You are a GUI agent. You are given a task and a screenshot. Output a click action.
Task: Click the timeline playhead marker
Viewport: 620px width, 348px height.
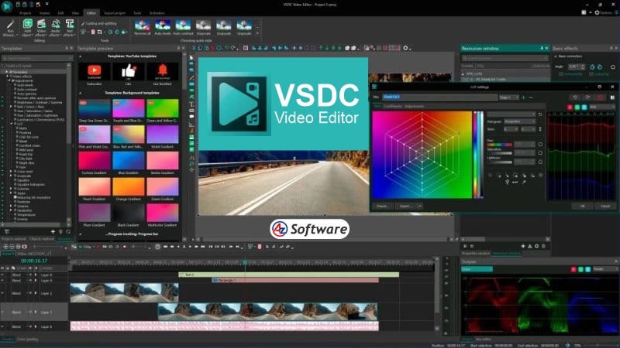click(x=245, y=262)
